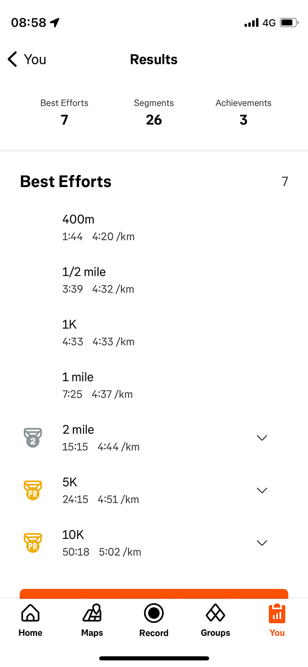
Task: Open the 400m best effort
Action: (98, 227)
